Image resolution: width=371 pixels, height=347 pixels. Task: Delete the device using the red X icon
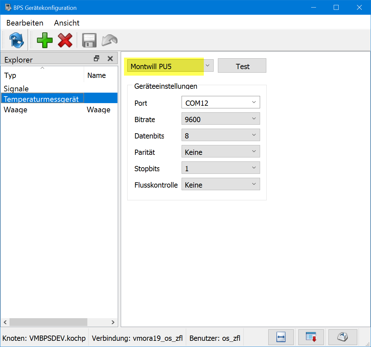tap(65, 41)
